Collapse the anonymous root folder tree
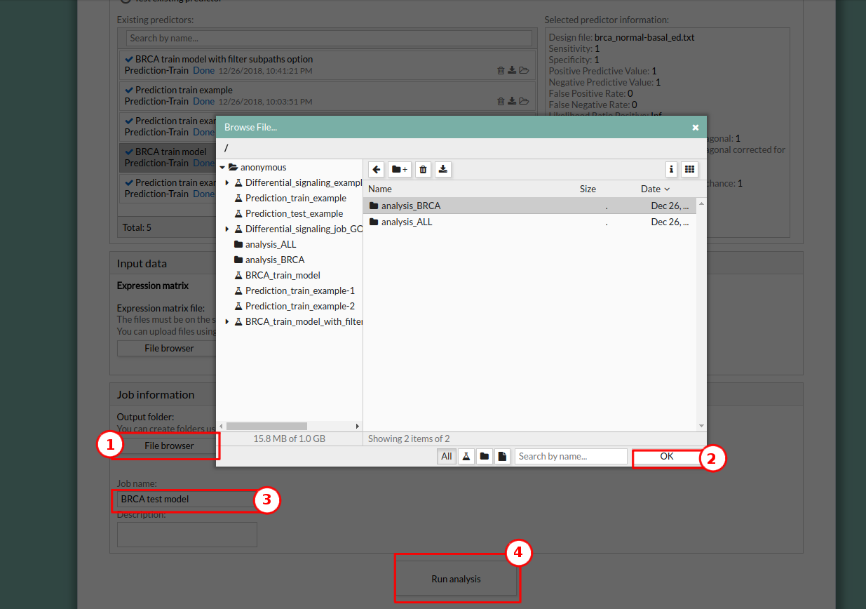 pos(222,168)
